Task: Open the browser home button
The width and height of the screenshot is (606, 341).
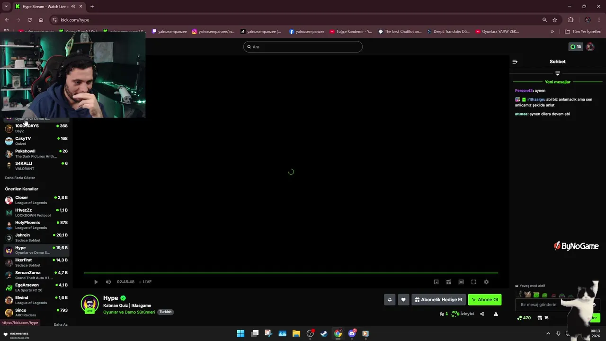Action: 41,20
